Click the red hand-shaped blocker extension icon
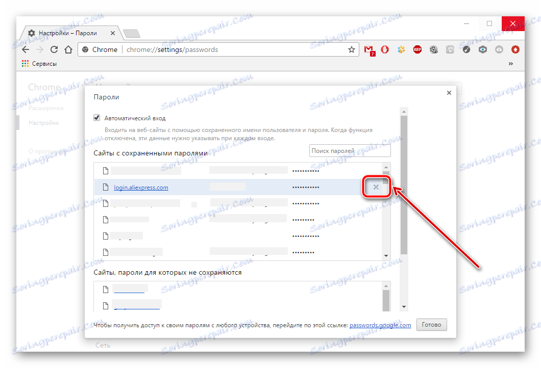Viewport: 541px width, 368px height. tap(385, 49)
